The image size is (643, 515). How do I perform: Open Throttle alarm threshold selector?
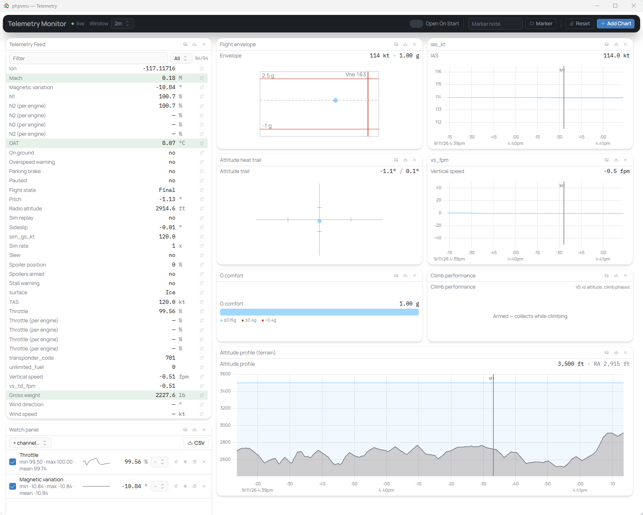(x=159, y=462)
